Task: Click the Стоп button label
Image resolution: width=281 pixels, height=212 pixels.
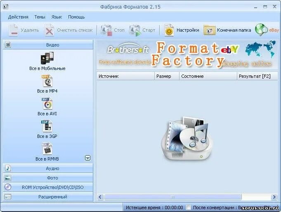Action: [119, 30]
